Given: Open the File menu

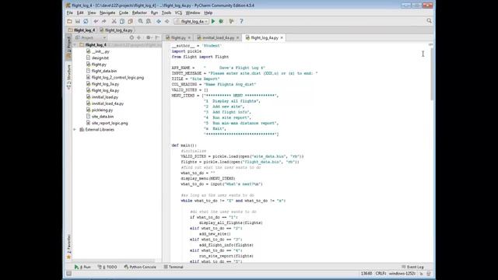Looking at the screenshot, I should [x=69, y=12].
